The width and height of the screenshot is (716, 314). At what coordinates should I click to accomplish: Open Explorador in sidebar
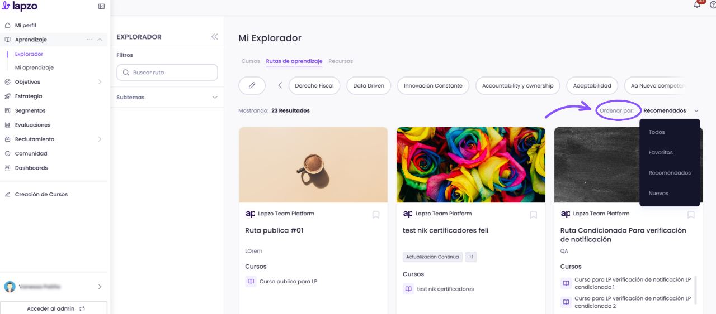pos(29,54)
